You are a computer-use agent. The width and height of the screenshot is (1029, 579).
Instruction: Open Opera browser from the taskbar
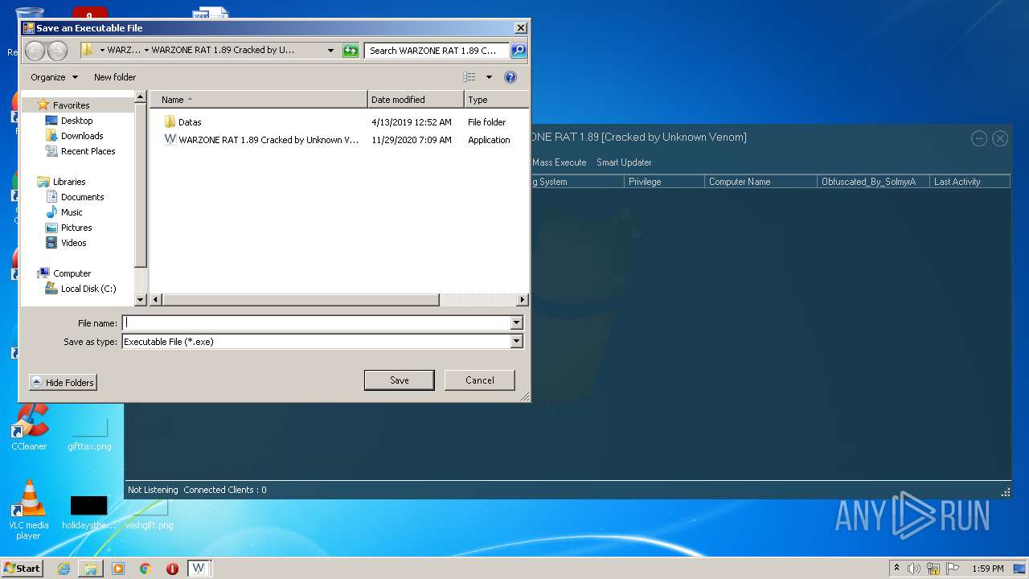pyautogui.click(x=172, y=569)
